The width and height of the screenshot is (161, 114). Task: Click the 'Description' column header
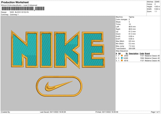pos(134,54)
